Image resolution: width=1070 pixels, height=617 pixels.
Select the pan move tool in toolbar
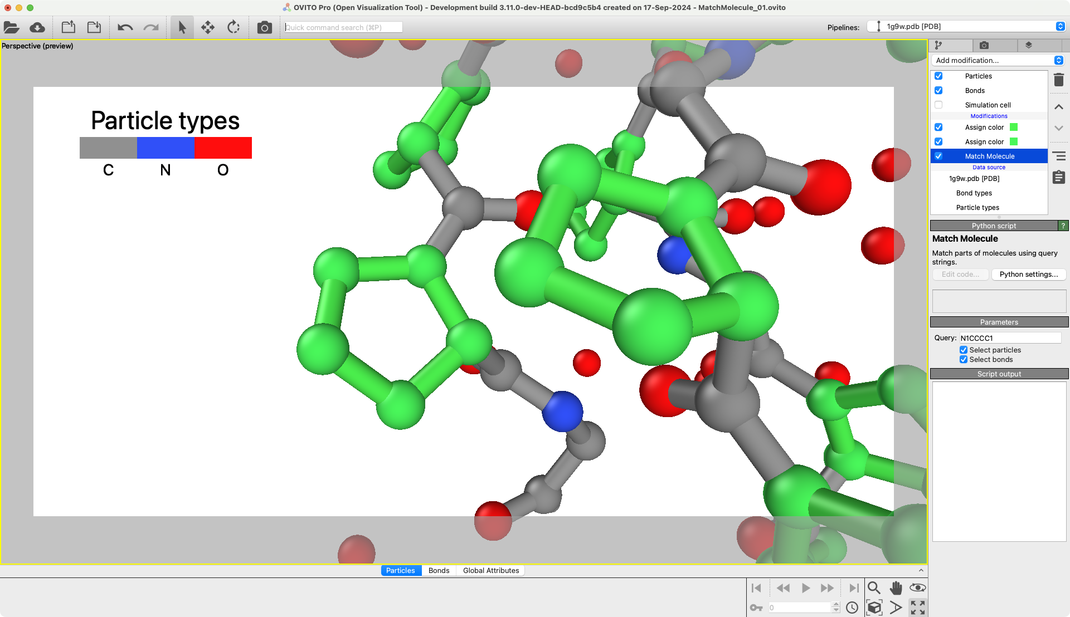[x=208, y=27]
